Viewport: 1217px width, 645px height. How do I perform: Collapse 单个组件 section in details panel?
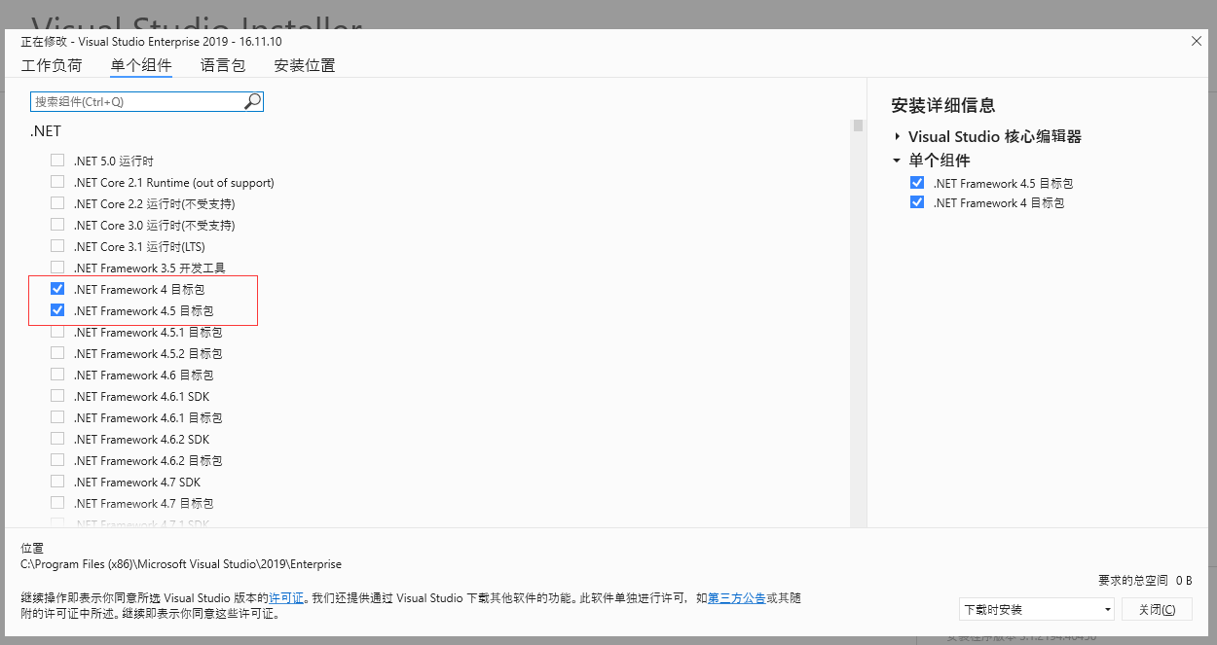point(897,161)
